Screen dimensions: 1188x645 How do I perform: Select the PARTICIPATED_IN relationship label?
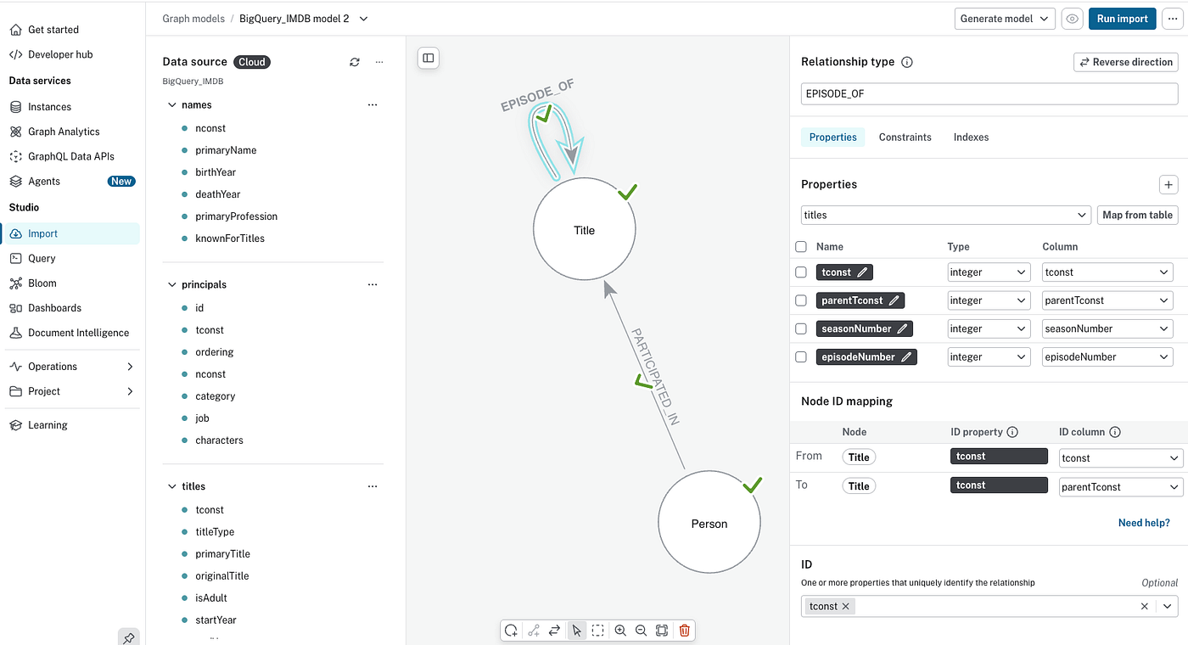pos(654,377)
